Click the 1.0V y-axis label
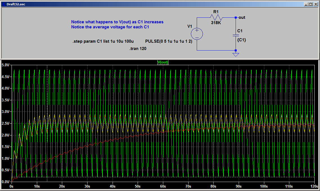This screenshot has width=320, height=191. point(5,158)
